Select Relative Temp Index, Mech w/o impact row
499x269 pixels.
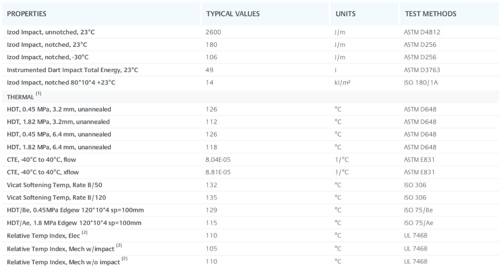251,262
